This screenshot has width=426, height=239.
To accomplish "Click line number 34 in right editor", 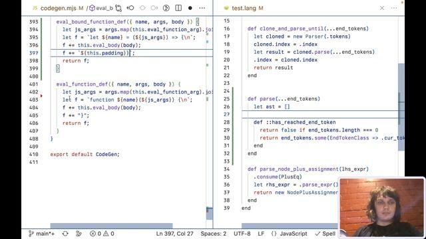I will 226,169.
